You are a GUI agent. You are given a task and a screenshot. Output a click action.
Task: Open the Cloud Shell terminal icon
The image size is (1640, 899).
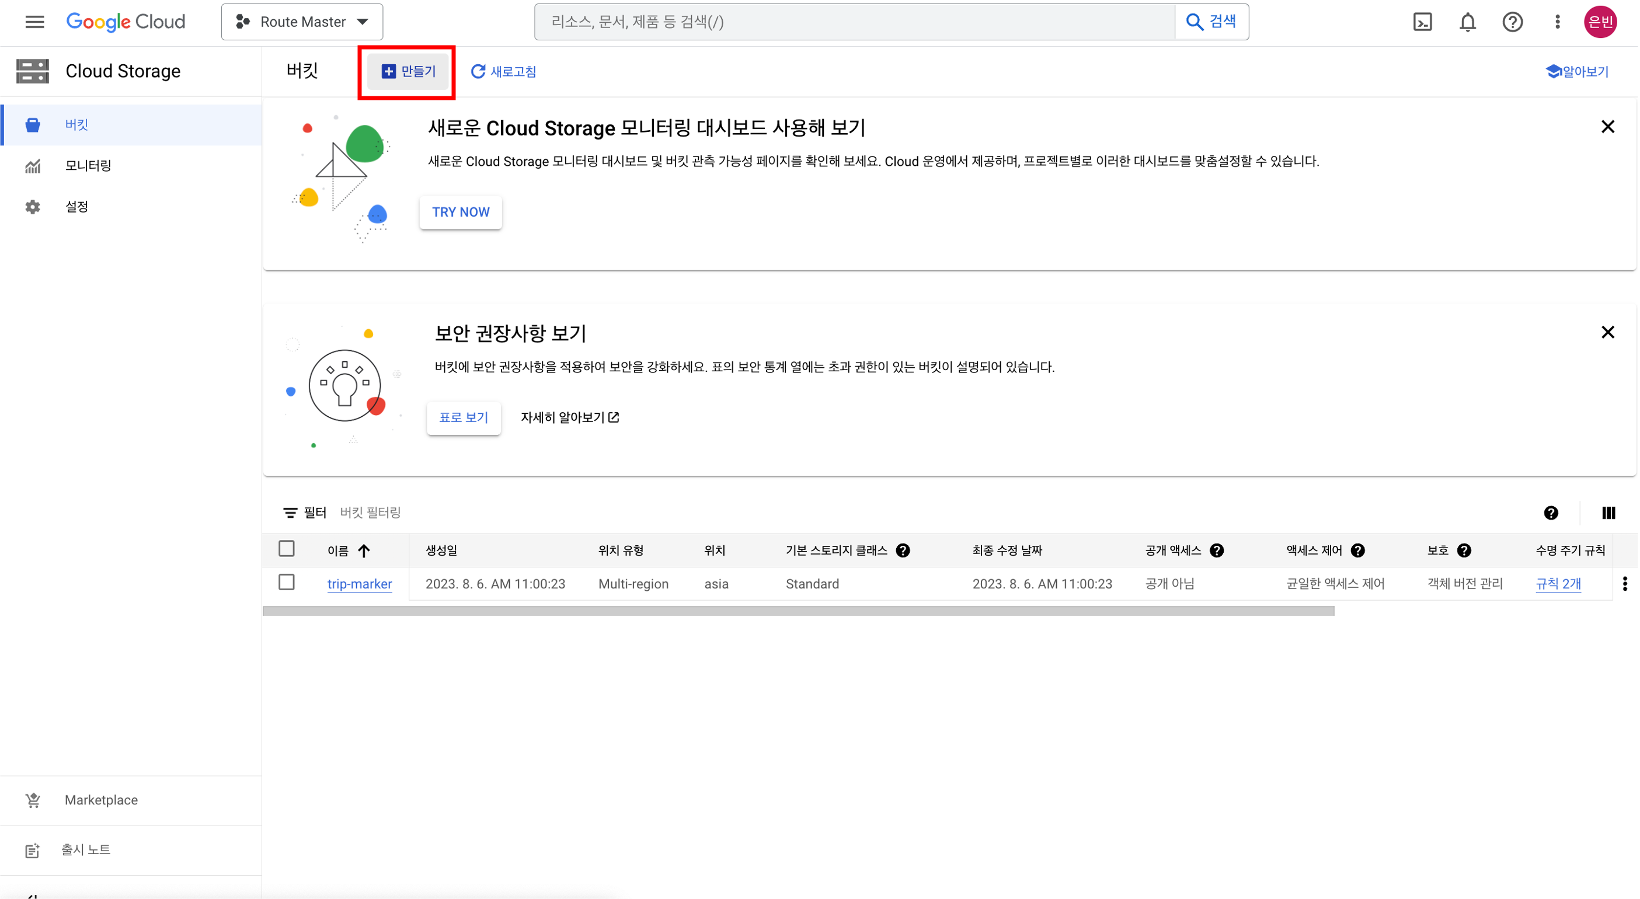(x=1422, y=22)
